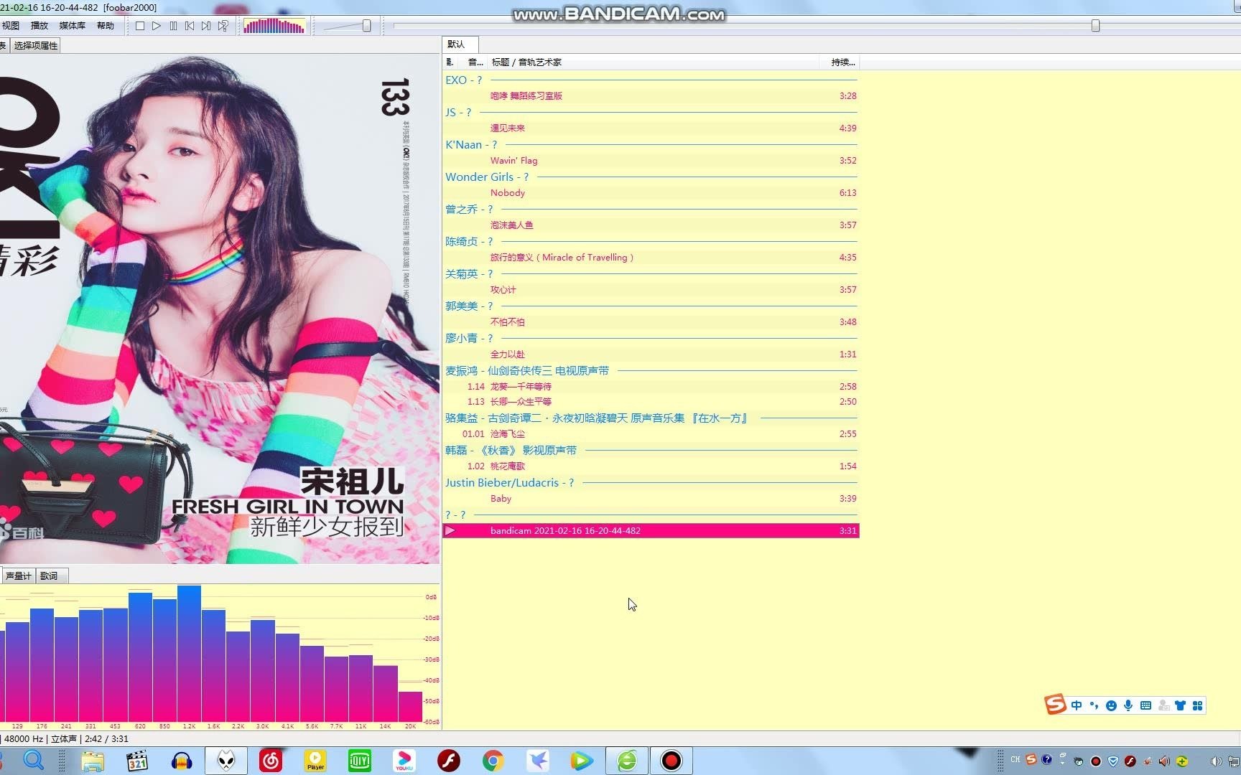The height and width of the screenshot is (775, 1241).
Task: Sort by the 标题 / 音轨艺术家 column header
Action: click(654, 62)
